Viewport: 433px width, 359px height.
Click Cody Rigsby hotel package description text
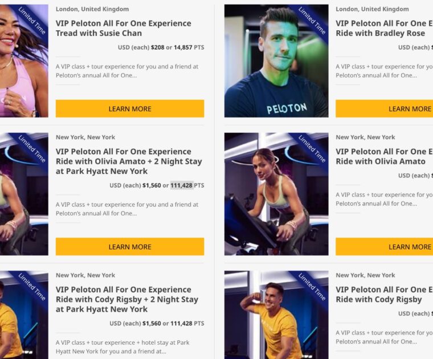click(122, 347)
